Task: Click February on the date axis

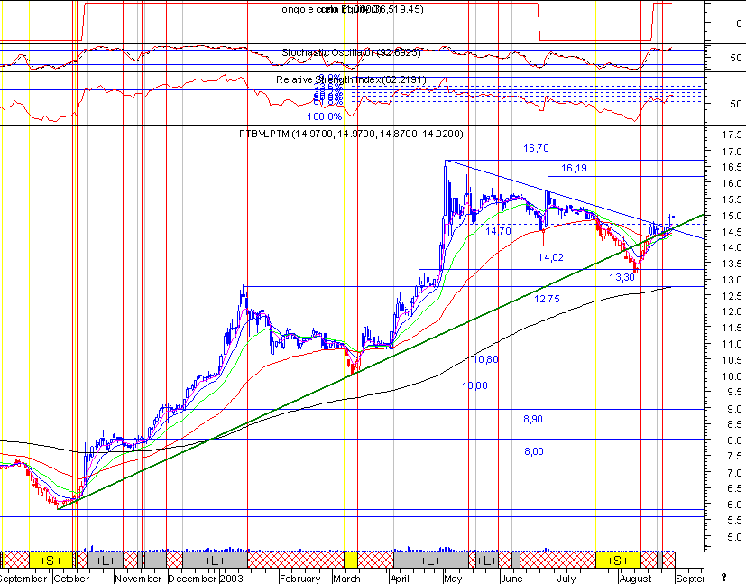Action: click(299, 579)
